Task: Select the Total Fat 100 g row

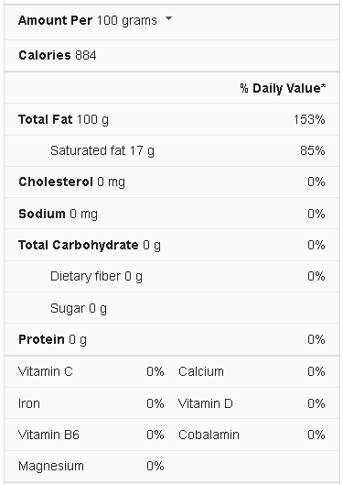Action: (x=172, y=119)
